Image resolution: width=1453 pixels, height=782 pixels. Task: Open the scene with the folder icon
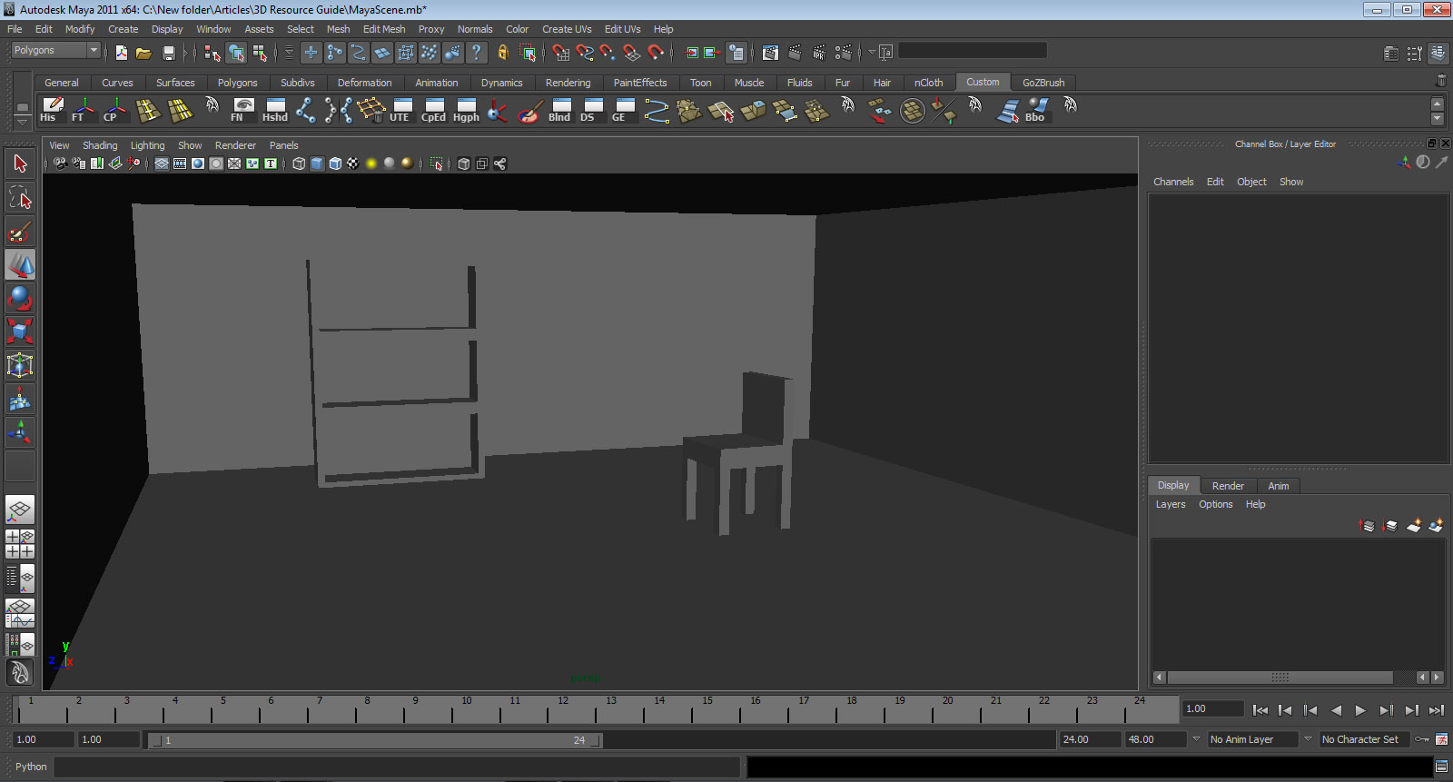click(143, 54)
